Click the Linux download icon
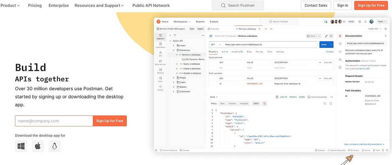Viewport: 392px width, 165px height. coord(55,146)
